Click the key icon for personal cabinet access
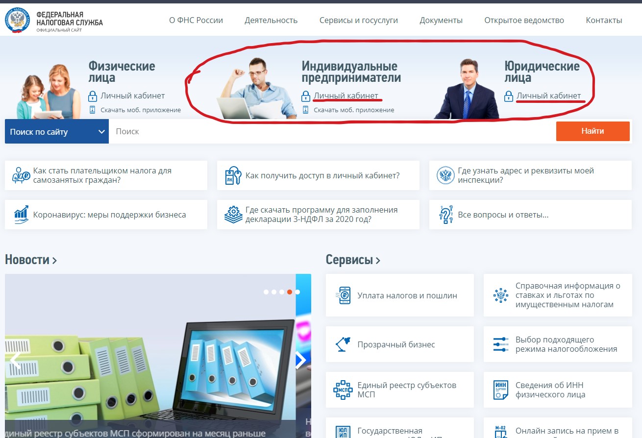 point(233,175)
